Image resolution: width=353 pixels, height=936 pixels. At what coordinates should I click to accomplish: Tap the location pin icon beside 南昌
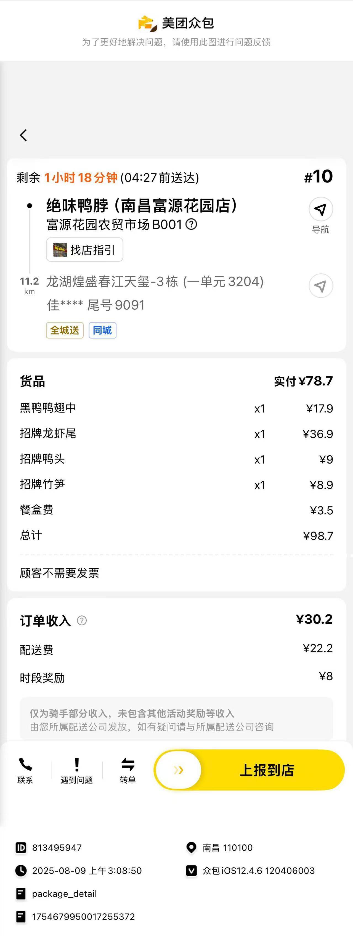click(x=191, y=848)
